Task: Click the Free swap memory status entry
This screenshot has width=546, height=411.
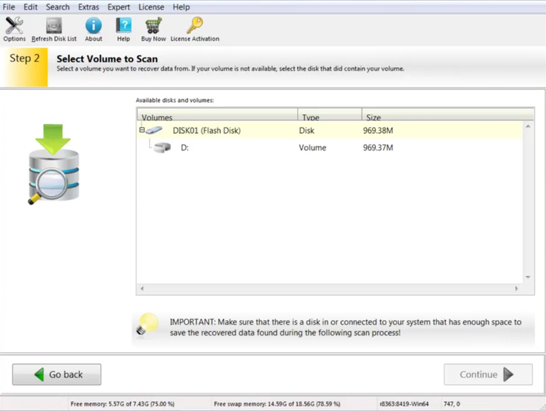Action: tap(277, 404)
